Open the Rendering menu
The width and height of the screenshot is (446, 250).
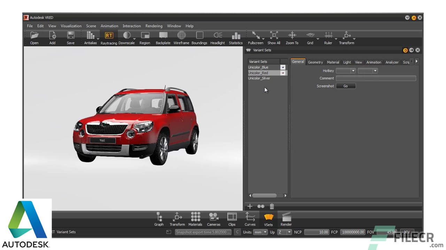pyautogui.click(x=154, y=26)
